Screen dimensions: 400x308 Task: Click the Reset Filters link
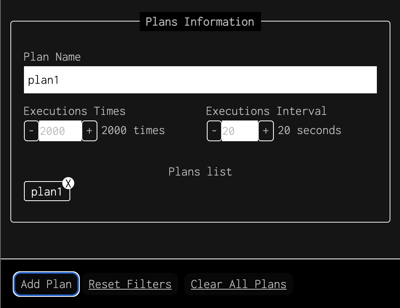pyautogui.click(x=130, y=284)
